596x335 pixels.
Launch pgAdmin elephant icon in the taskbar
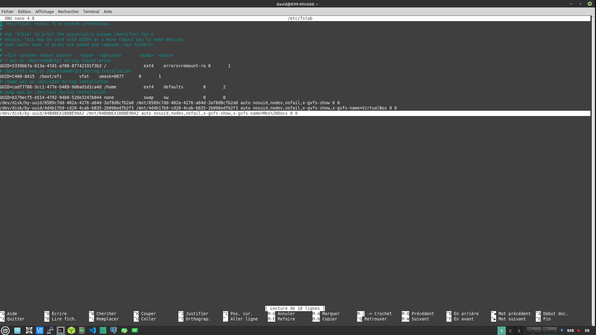[x=114, y=330]
